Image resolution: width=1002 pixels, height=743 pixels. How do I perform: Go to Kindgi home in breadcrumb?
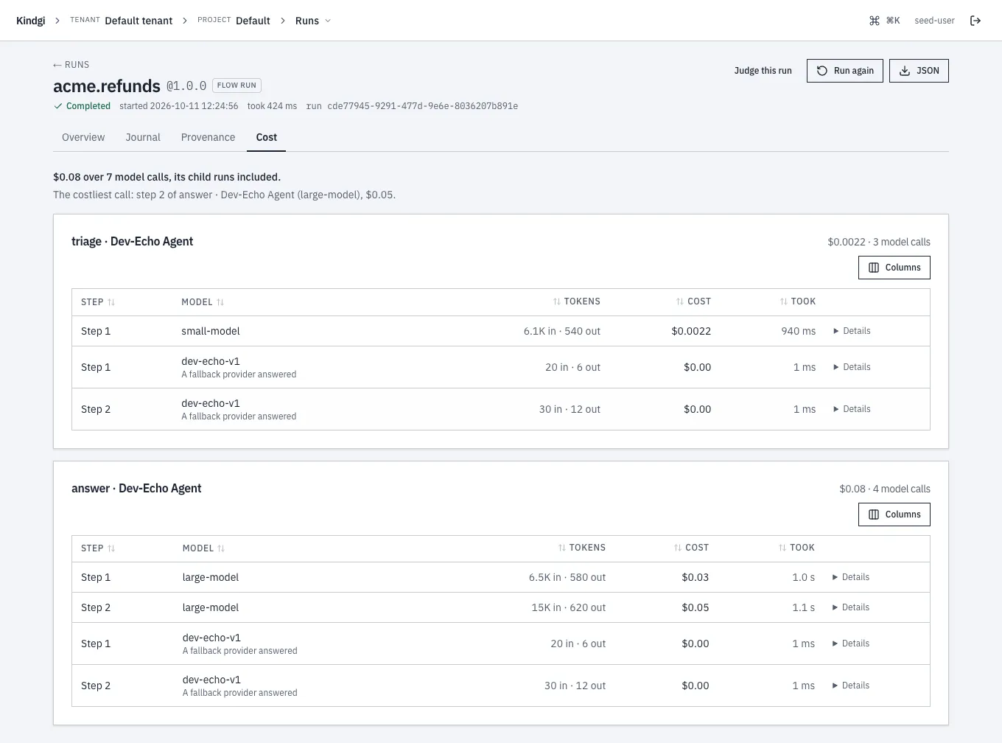tap(30, 21)
